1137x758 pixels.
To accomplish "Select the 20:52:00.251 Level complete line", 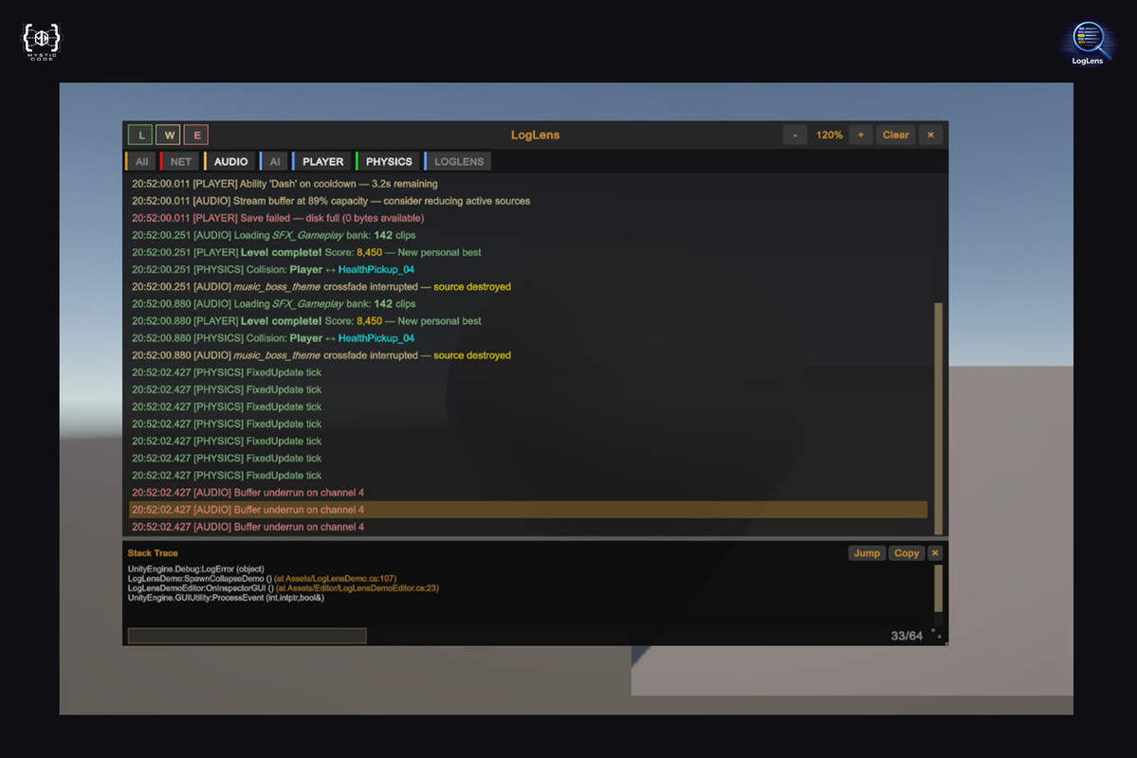I will 528,252.
